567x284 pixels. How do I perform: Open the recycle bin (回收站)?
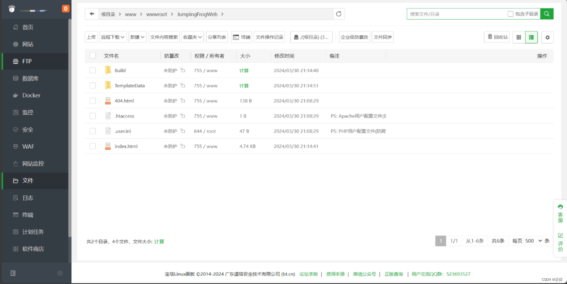(x=497, y=37)
